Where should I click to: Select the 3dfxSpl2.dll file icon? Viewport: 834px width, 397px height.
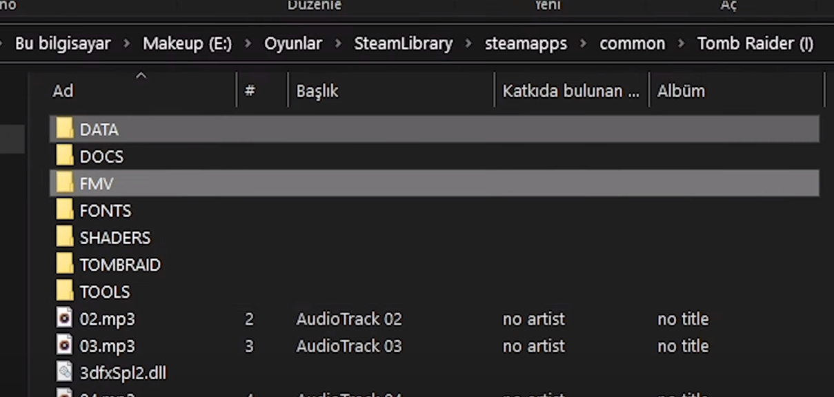(x=64, y=373)
